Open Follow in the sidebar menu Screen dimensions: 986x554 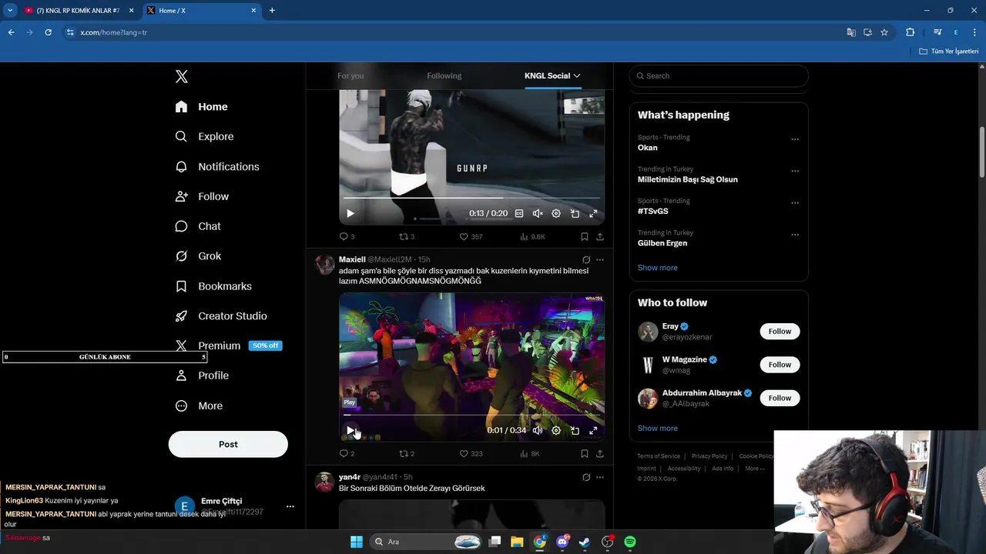click(203, 196)
